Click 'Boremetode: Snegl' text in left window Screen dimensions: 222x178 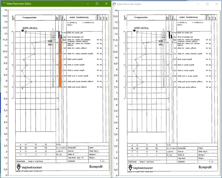click(29, 161)
